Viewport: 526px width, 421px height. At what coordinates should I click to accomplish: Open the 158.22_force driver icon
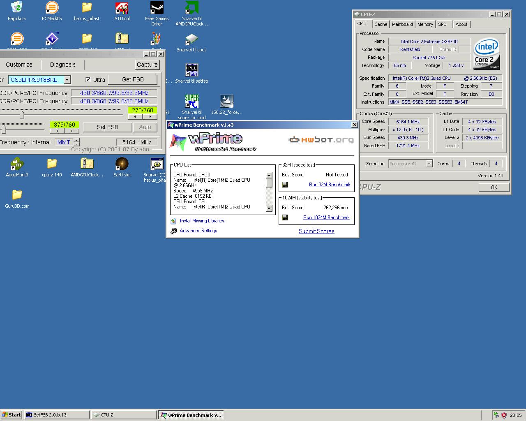(226, 102)
